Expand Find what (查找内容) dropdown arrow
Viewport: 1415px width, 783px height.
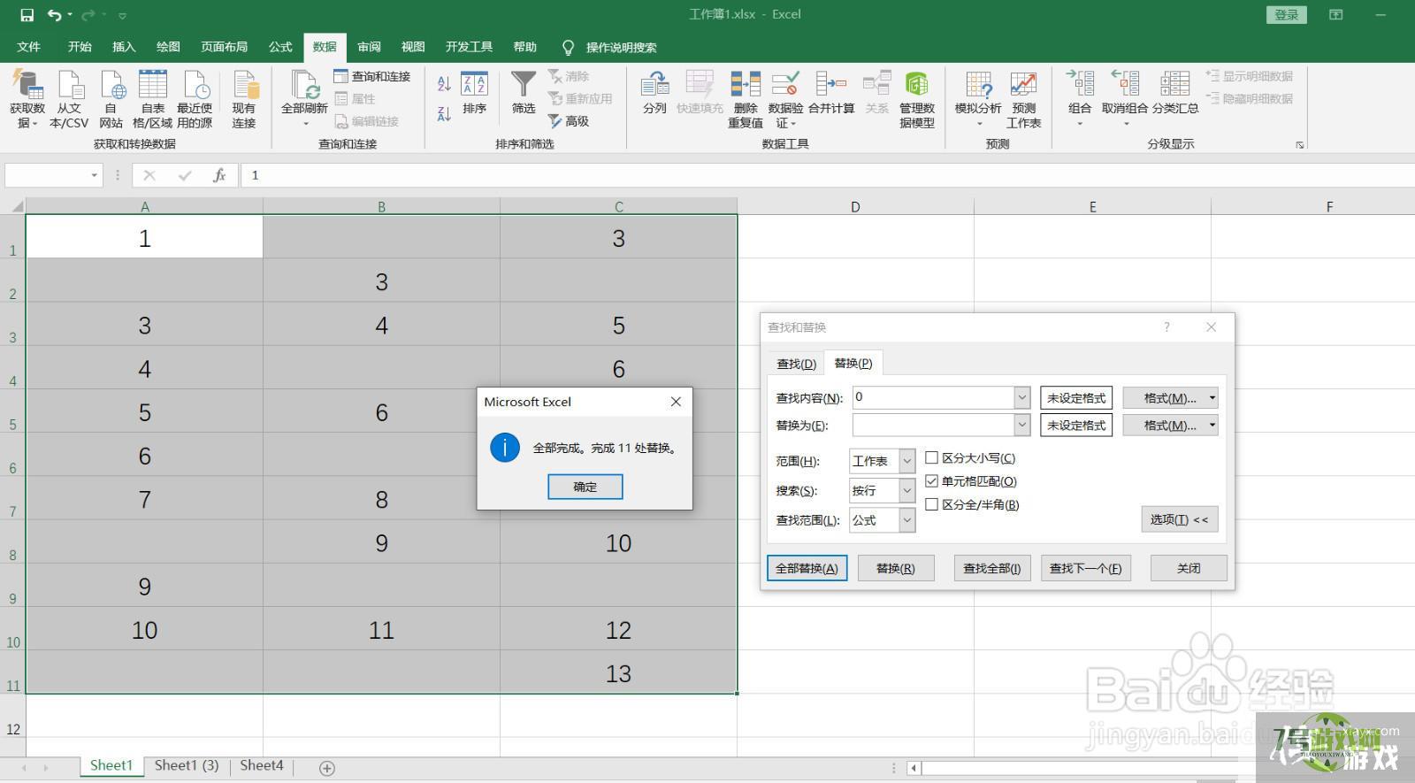point(1022,398)
